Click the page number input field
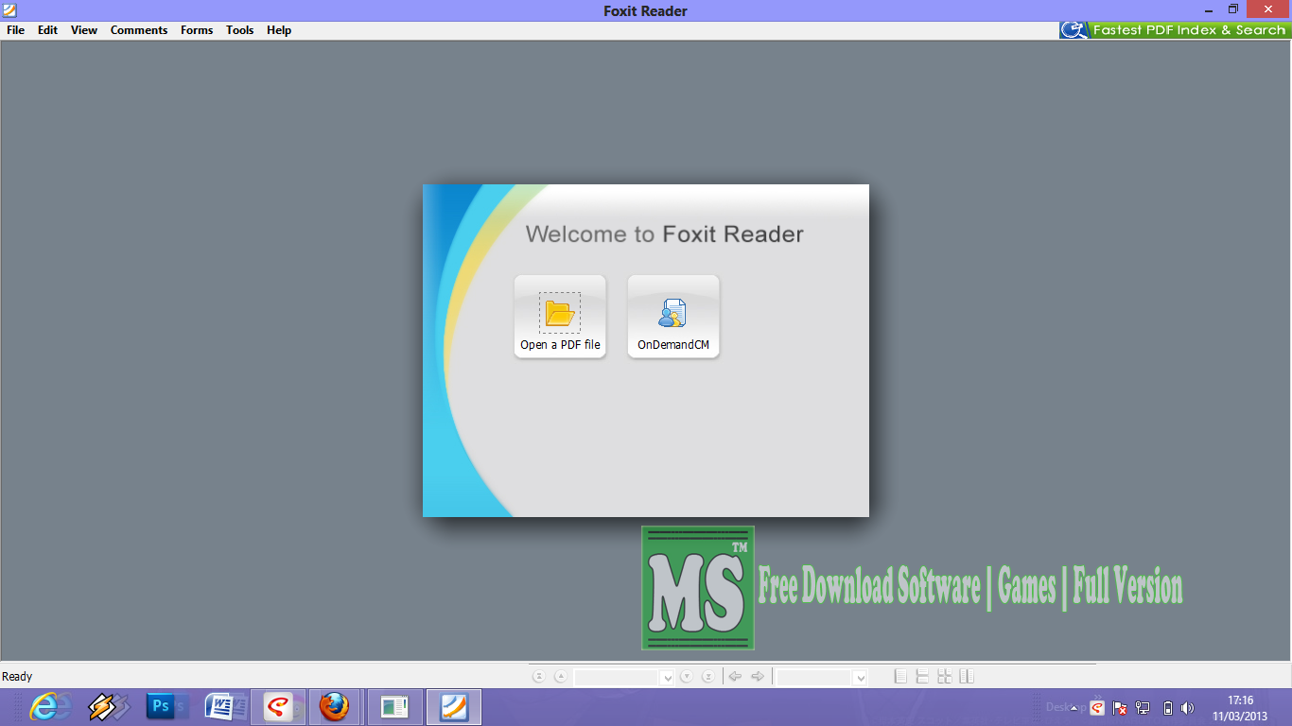This screenshot has height=726, width=1292. (x=617, y=678)
